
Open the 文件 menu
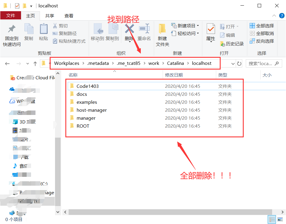coord(11,16)
